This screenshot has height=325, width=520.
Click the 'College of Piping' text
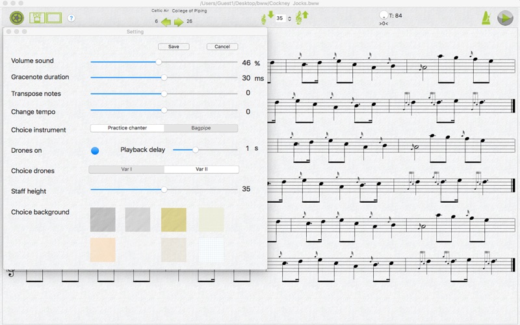click(x=189, y=10)
